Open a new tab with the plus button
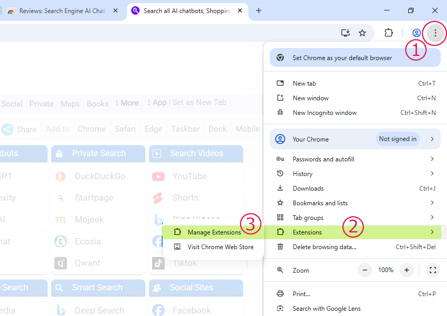The image size is (447, 316). [258, 10]
